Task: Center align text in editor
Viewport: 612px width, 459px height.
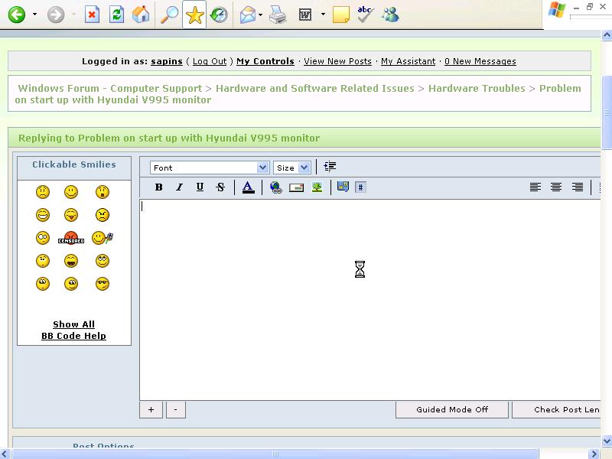Action: pos(556,187)
